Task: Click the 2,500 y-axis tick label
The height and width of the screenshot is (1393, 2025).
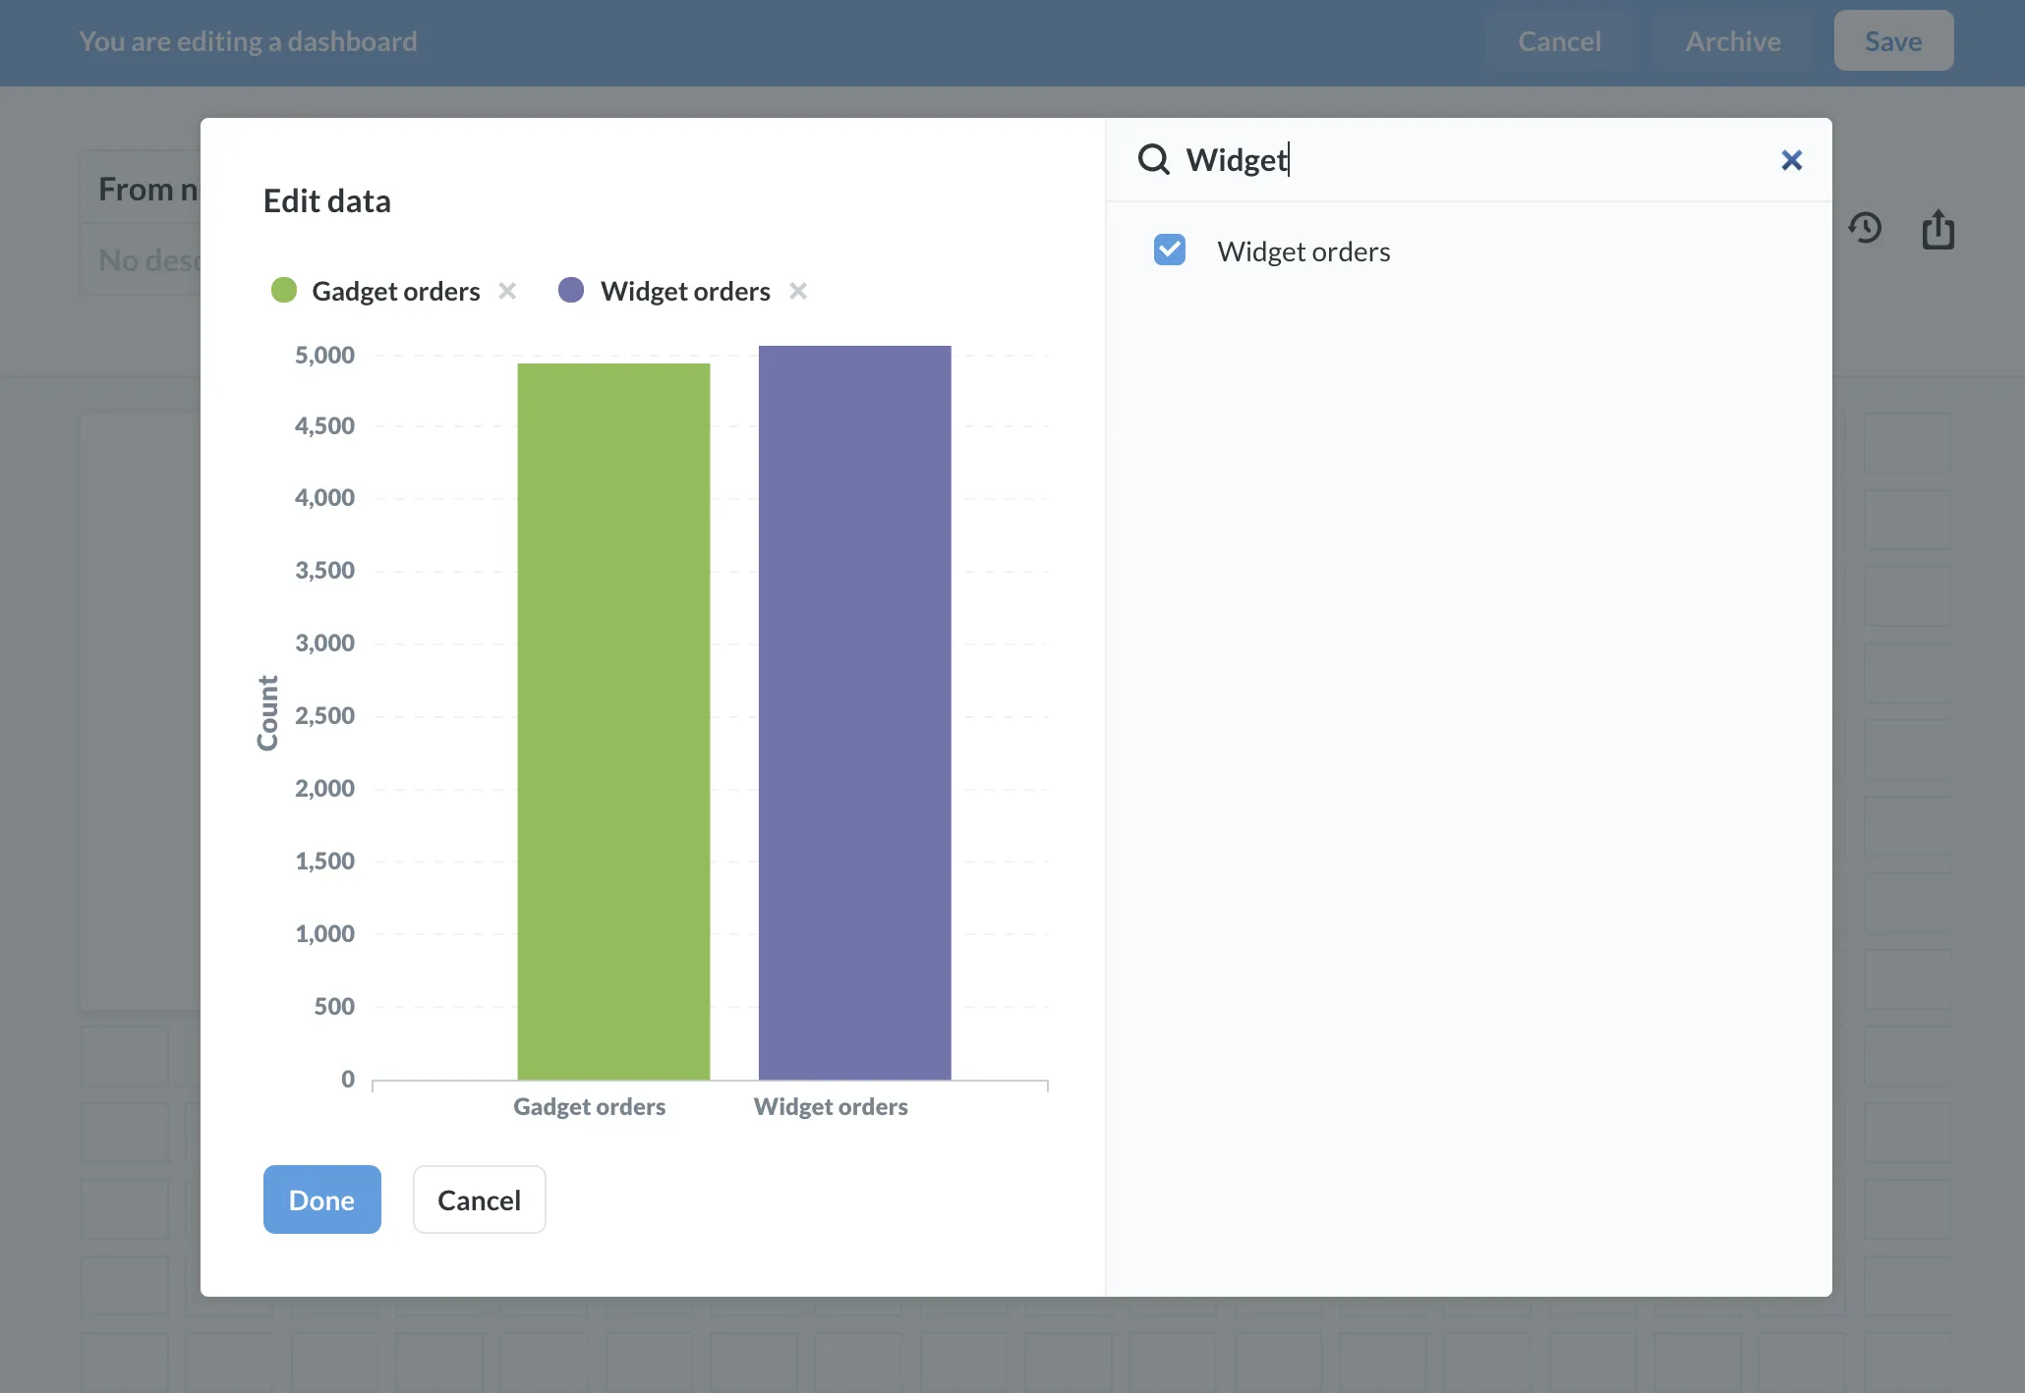Action: (x=324, y=715)
